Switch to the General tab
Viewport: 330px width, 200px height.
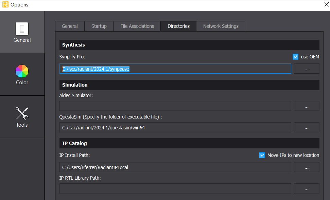click(70, 26)
